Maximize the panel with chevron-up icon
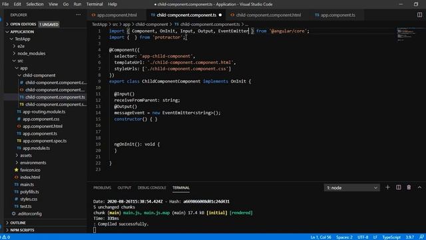Screen dimensions: 426x240 click(419, 187)
